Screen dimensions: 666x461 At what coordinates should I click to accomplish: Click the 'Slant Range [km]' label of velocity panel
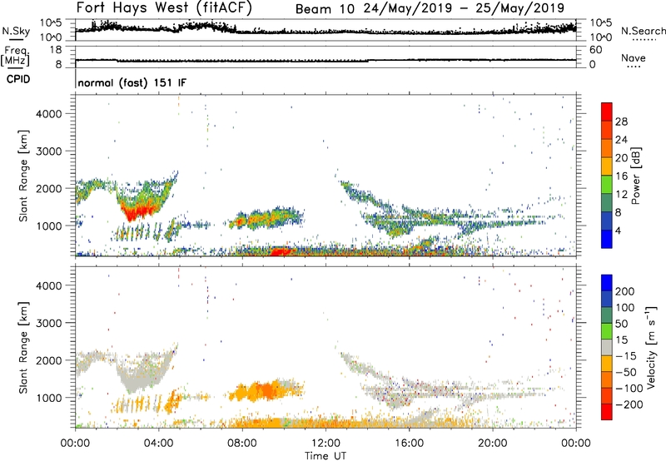[x=23, y=347]
